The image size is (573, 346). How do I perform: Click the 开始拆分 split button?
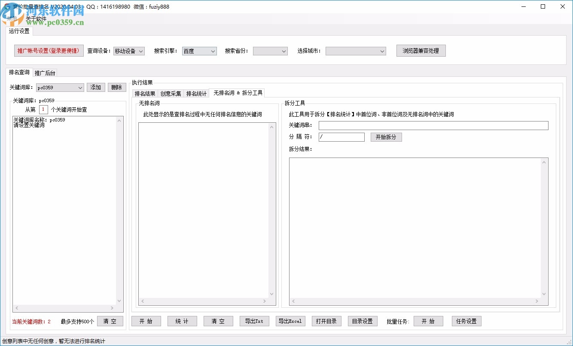(386, 137)
